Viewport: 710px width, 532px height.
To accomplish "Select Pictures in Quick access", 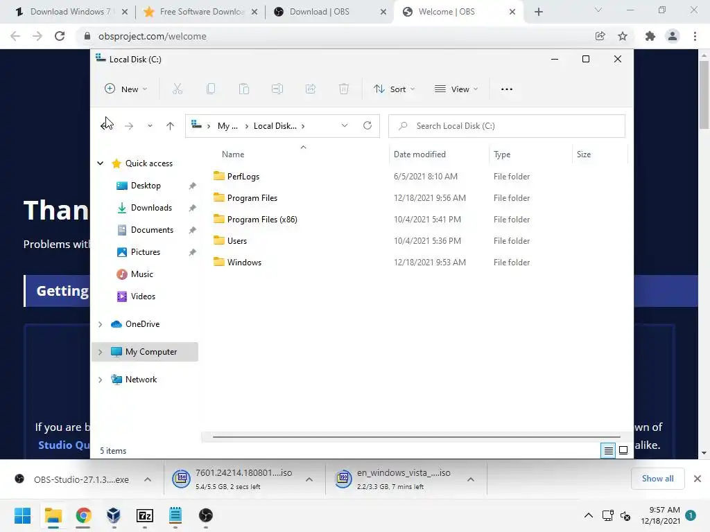I will click(x=146, y=252).
